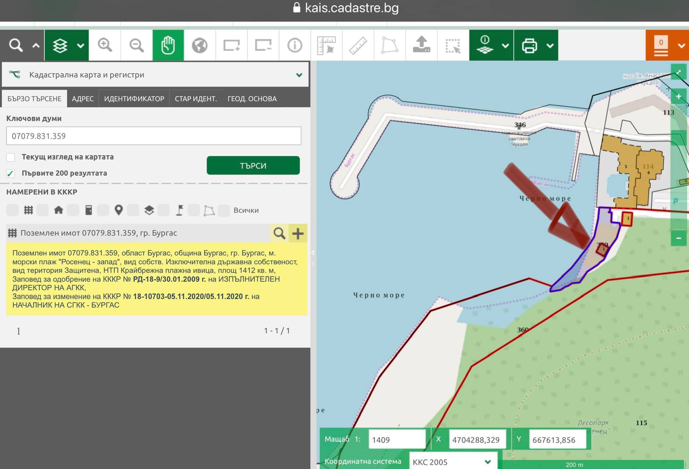Screen dimensions: 689x469
Task: Select the measure distance ruler tool
Action: click(x=358, y=45)
